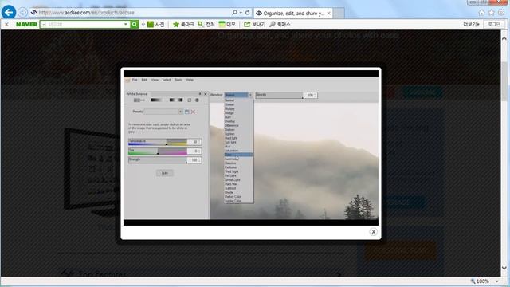Open the Tools menu in the video
This screenshot has height=287, width=510.
(x=178, y=80)
